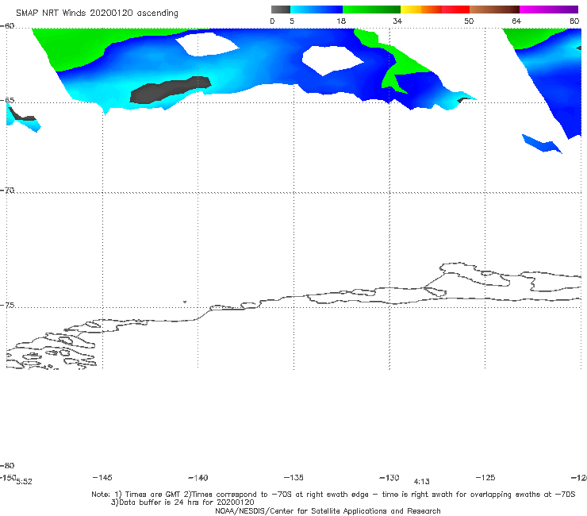Click the latitude label '-70'
The height and width of the screenshot is (516, 587).
[7, 191]
